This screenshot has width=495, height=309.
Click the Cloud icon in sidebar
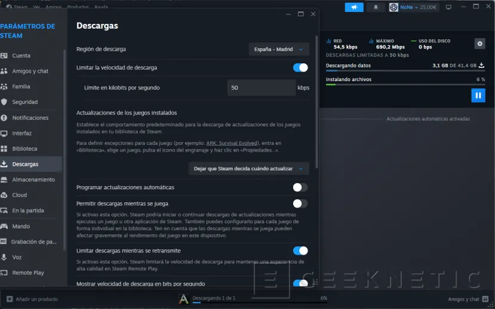click(x=4, y=195)
